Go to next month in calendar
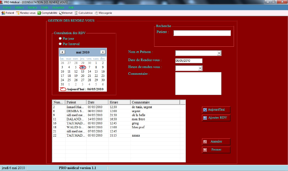Screen dimensions: 288x171 [x=103, y=52]
